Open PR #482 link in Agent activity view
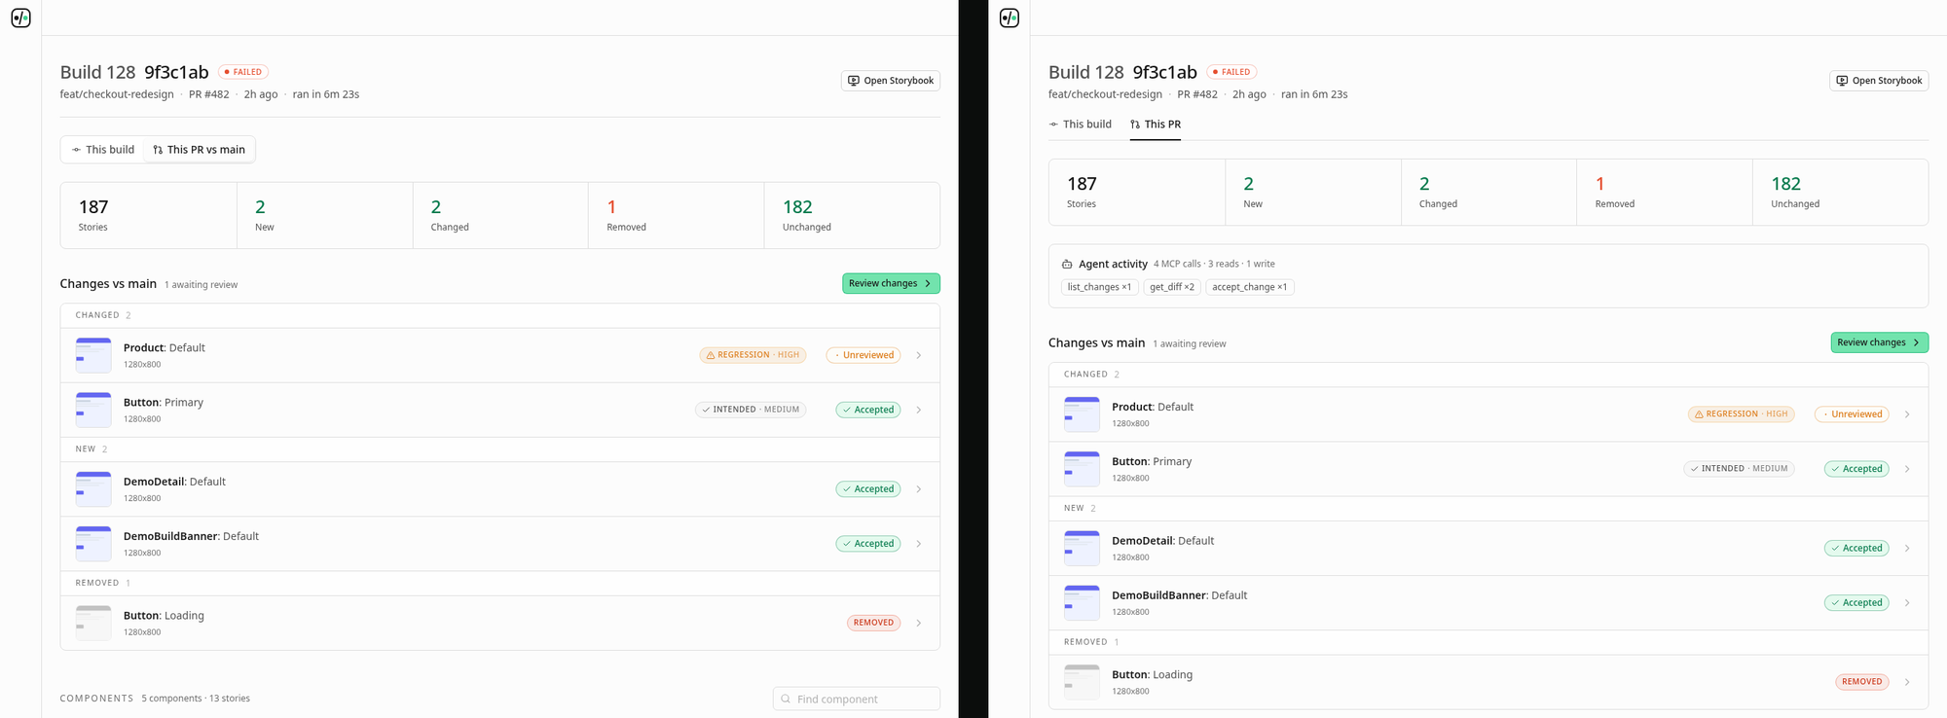The height and width of the screenshot is (718, 1947). [1197, 94]
